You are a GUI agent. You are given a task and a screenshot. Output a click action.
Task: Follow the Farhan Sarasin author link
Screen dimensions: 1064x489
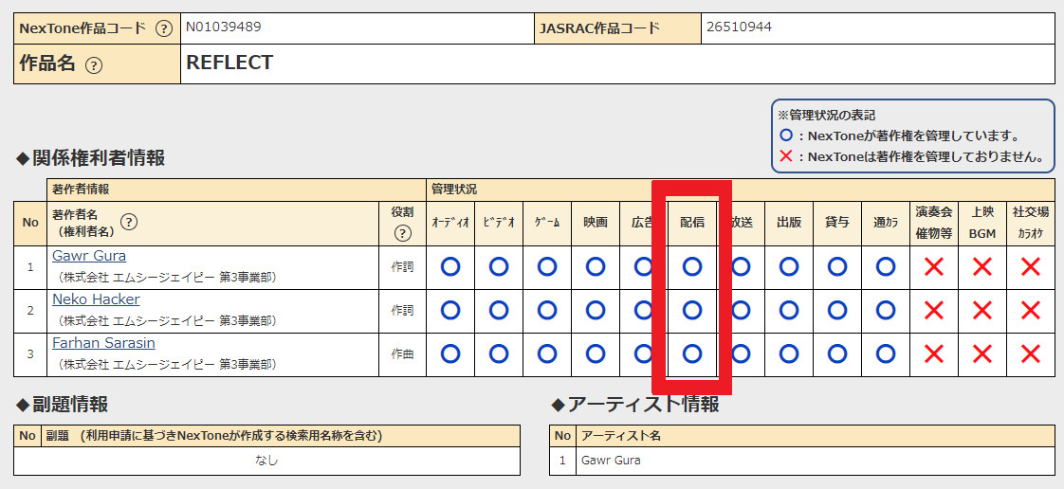(103, 343)
